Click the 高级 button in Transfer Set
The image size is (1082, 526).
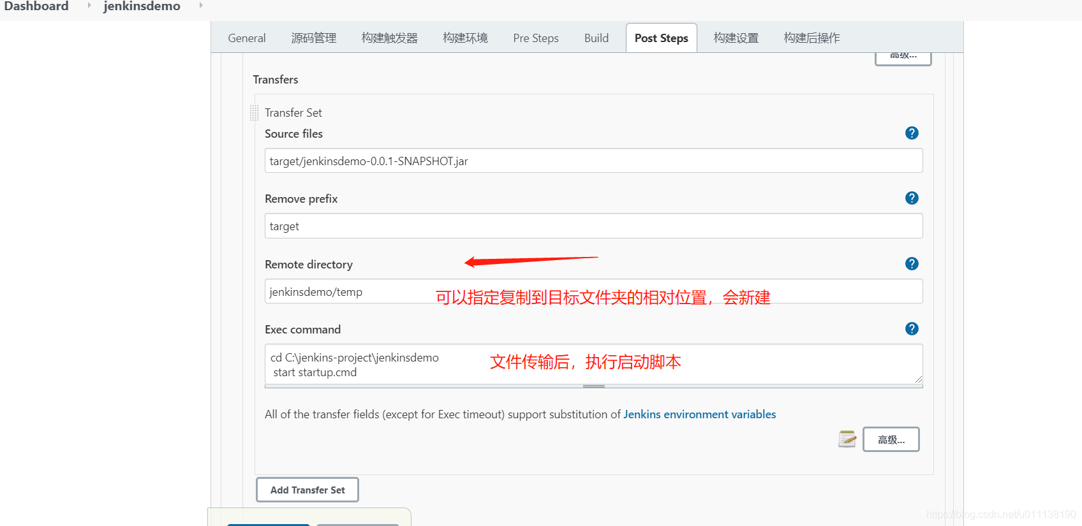[x=891, y=439]
